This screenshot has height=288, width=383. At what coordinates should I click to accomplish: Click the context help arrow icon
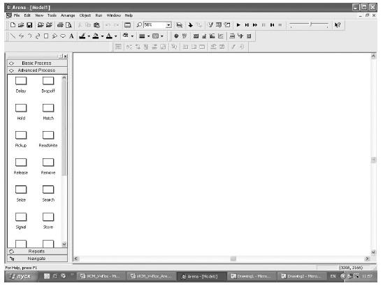pos(338,25)
